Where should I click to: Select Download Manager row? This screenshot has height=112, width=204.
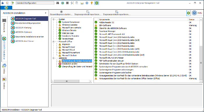point(147,31)
